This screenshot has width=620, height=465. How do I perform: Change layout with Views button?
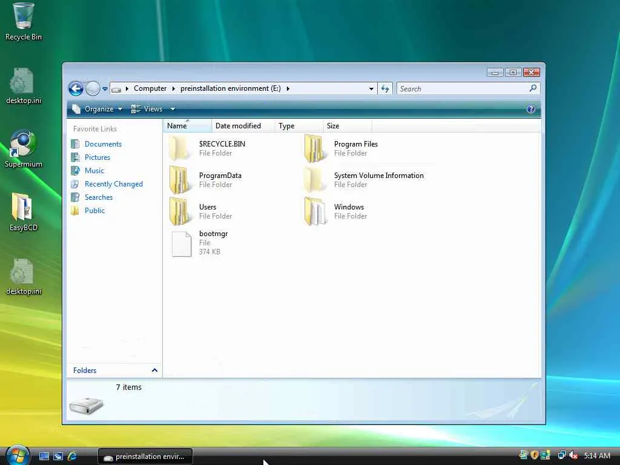(147, 109)
